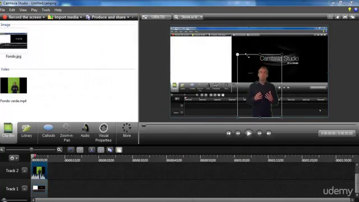
Task: Open the Library tab
Action: (x=26, y=130)
